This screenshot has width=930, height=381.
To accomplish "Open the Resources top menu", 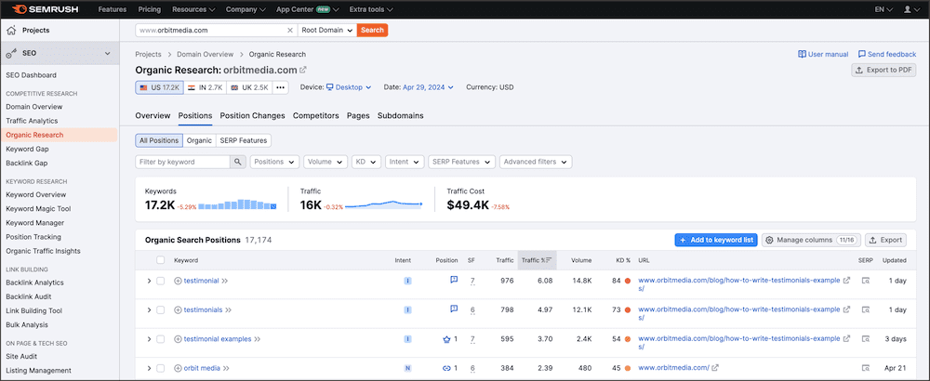I will point(193,9).
